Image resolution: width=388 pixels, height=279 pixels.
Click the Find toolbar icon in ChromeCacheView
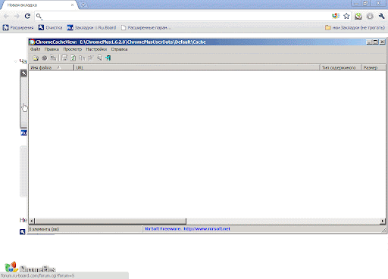click(x=99, y=58)
